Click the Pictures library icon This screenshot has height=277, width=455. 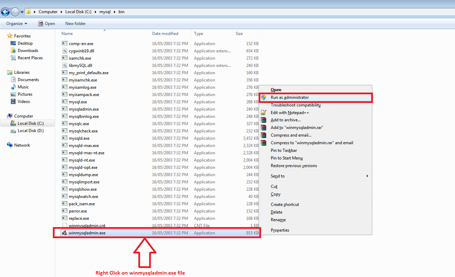coord(13,94)
